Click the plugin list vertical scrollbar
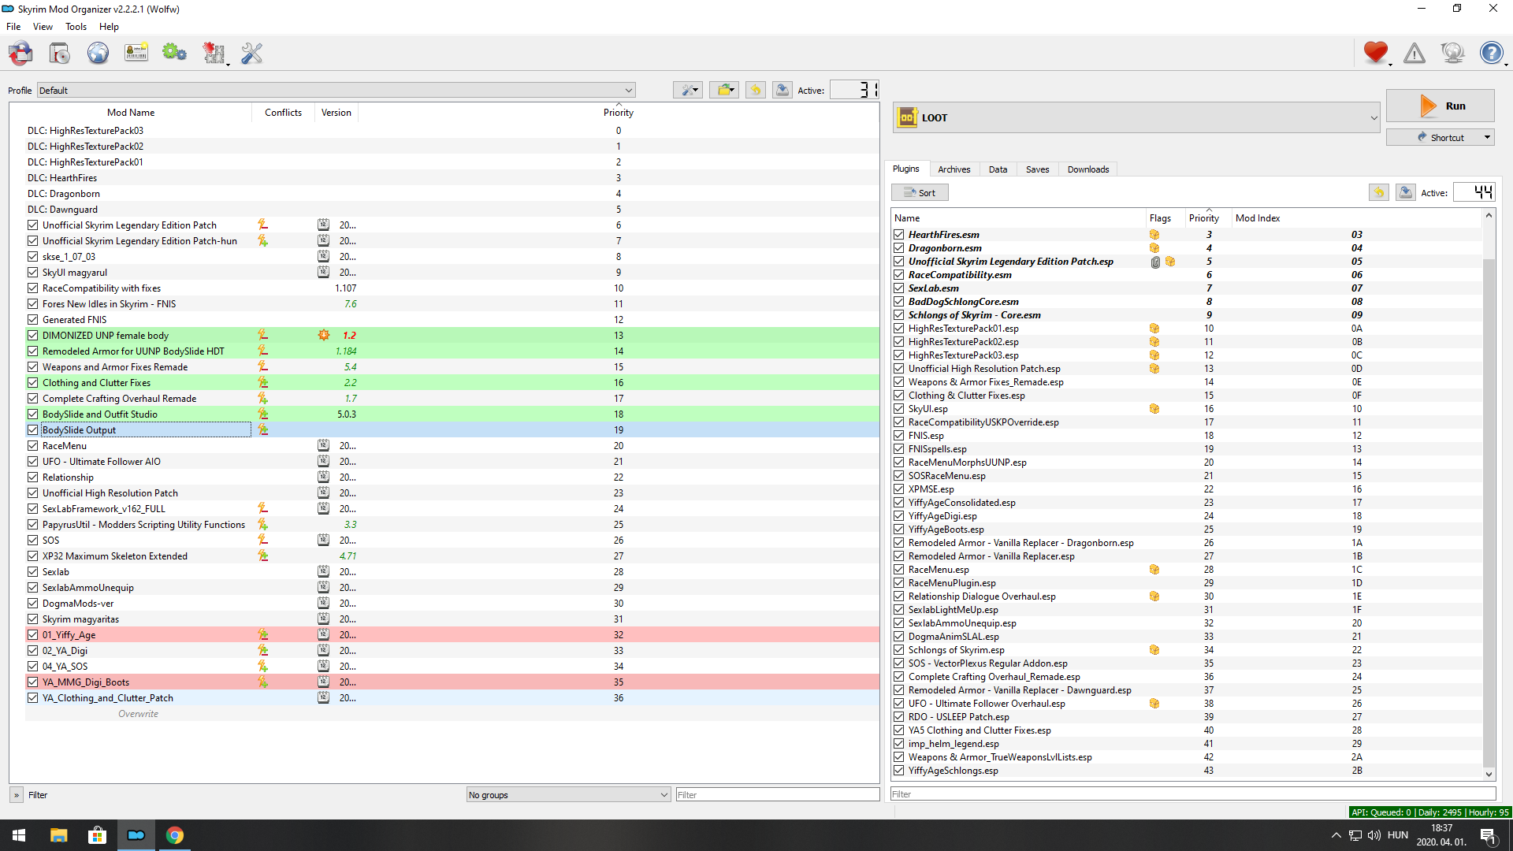 [x=1489, y=496]
